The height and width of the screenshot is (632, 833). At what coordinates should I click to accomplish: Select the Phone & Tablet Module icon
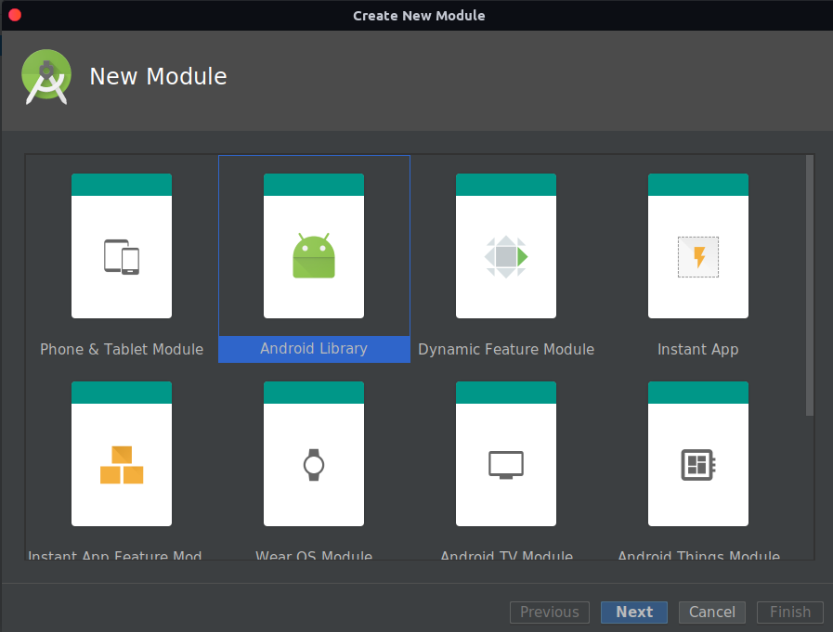coord(122,257)
